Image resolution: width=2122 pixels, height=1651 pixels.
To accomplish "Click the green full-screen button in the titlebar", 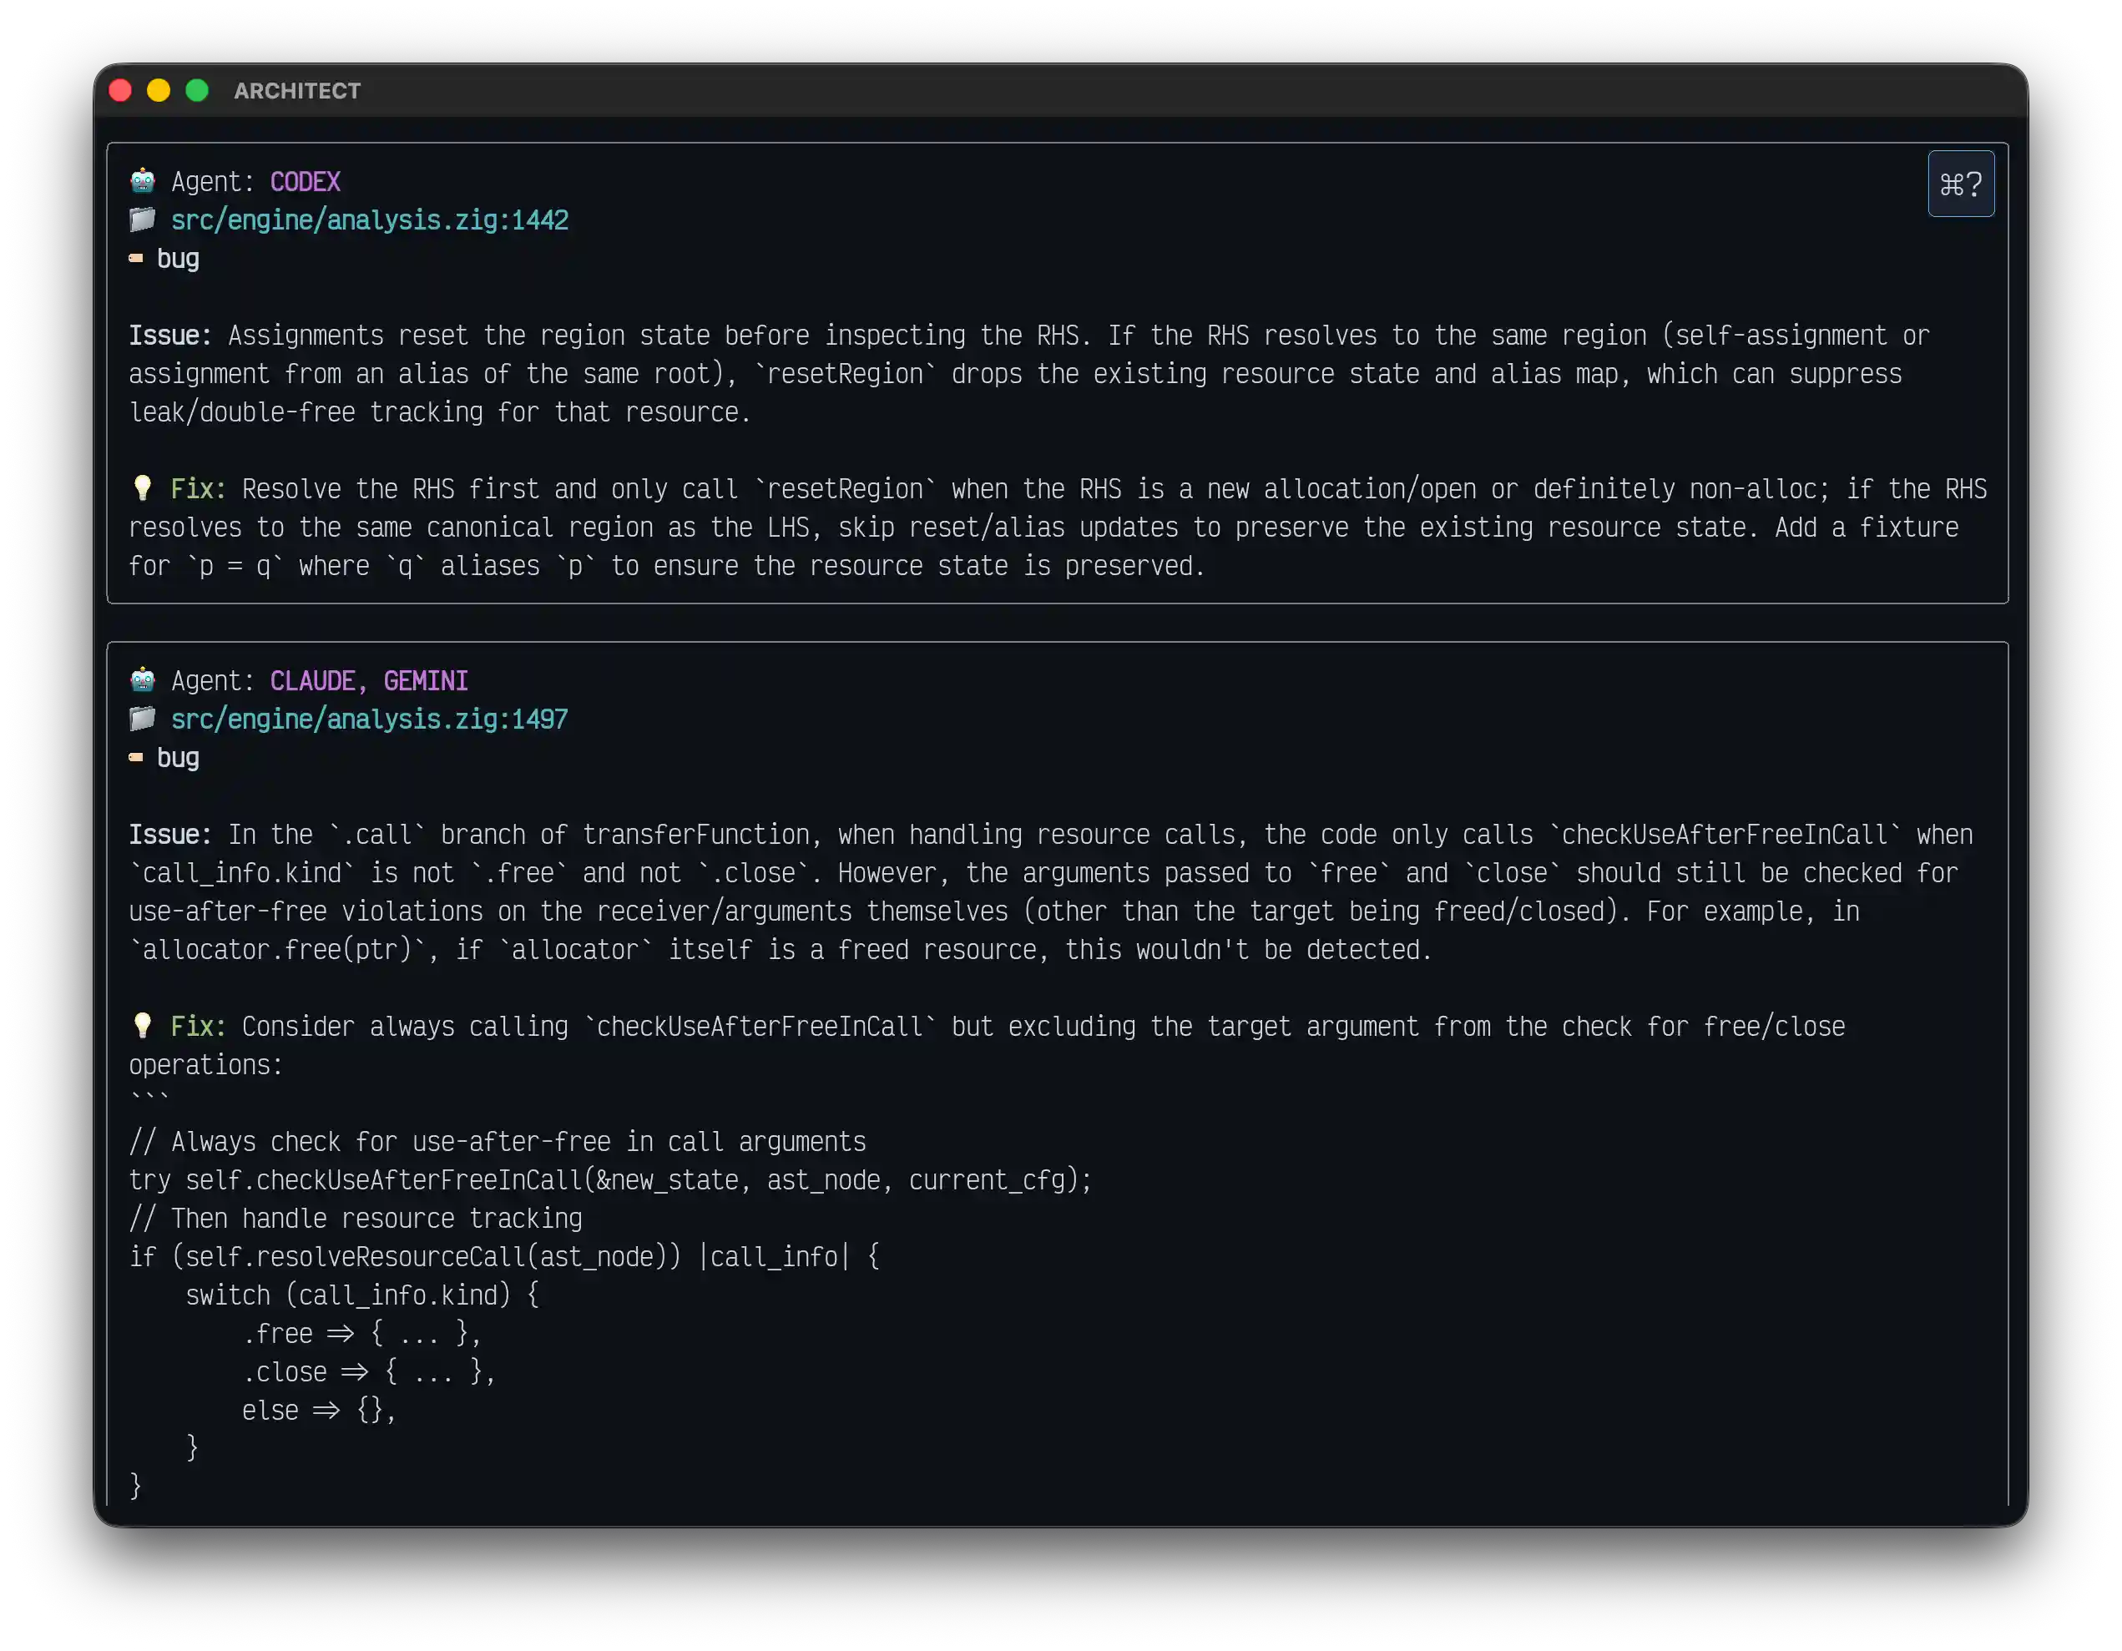I will (197, 90).
